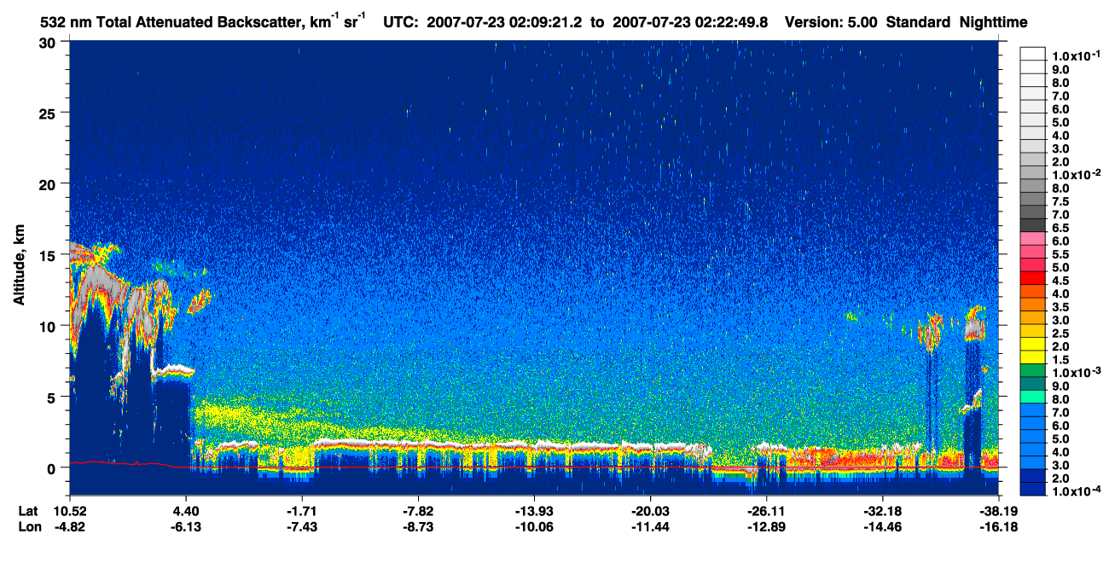The height and width of the screenshot is (569, 1109).
Task: Click the darkest gray swatch in the colorbar
Action: [1033, 225]
